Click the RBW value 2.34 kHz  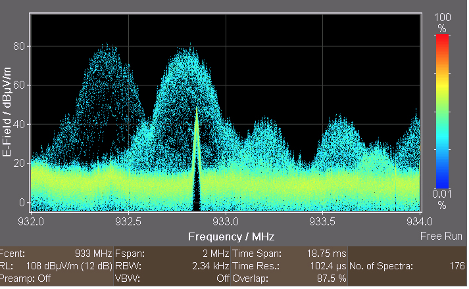click(x=210, y=266)
